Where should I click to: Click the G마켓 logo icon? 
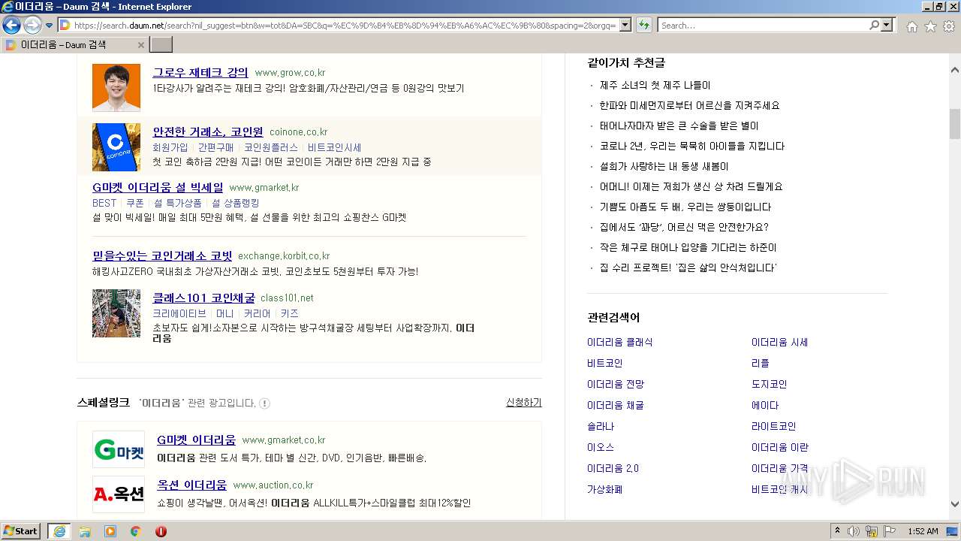[119, 449]
